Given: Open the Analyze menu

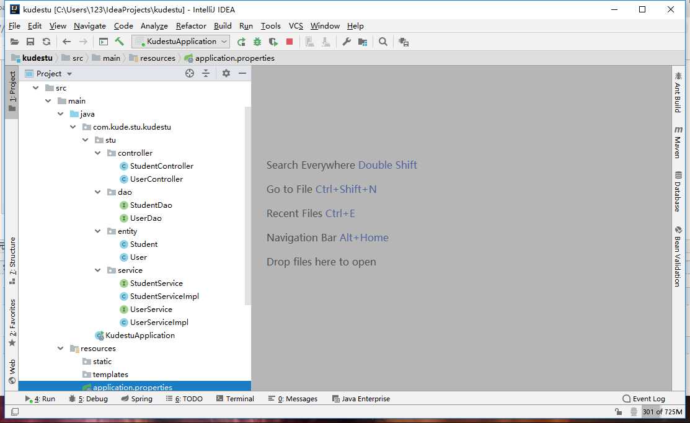Looking at the screenshot, I should point(154,26).
